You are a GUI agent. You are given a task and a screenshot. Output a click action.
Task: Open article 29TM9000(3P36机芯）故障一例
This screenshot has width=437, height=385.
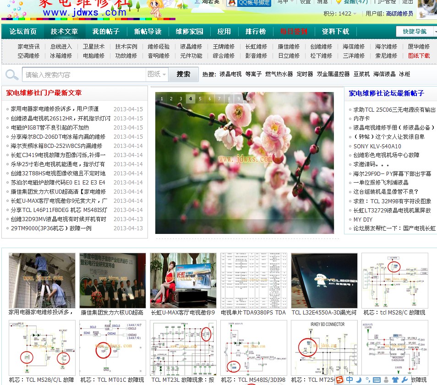51,228
